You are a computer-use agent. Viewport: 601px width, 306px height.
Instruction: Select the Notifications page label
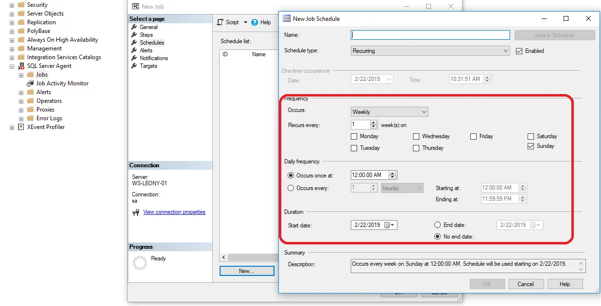pos(154,58)
